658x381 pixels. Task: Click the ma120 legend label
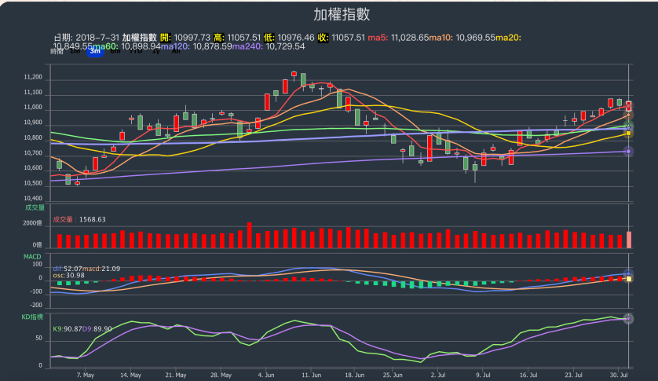point(175,46)
